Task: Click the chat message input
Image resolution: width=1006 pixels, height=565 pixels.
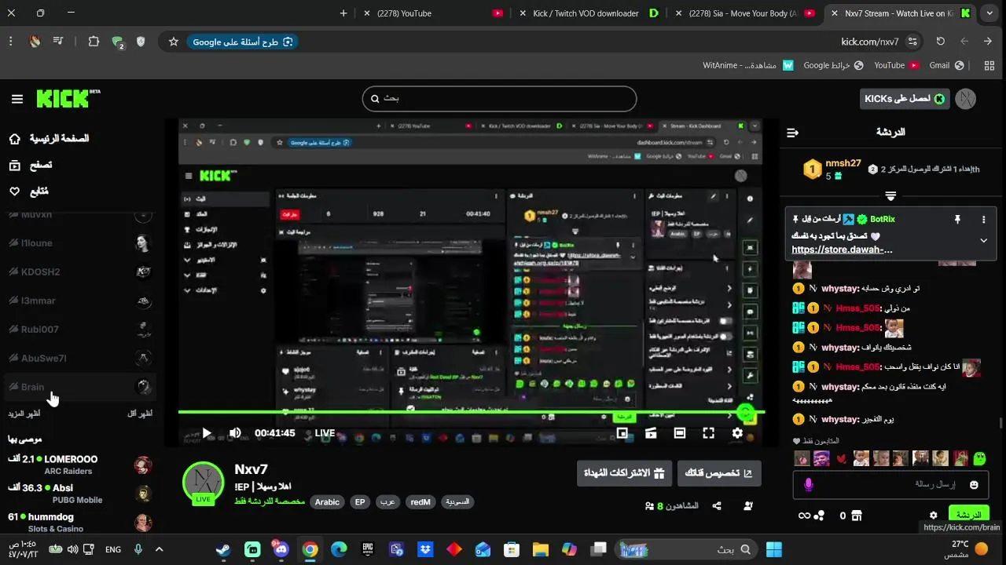Action: 892,485
